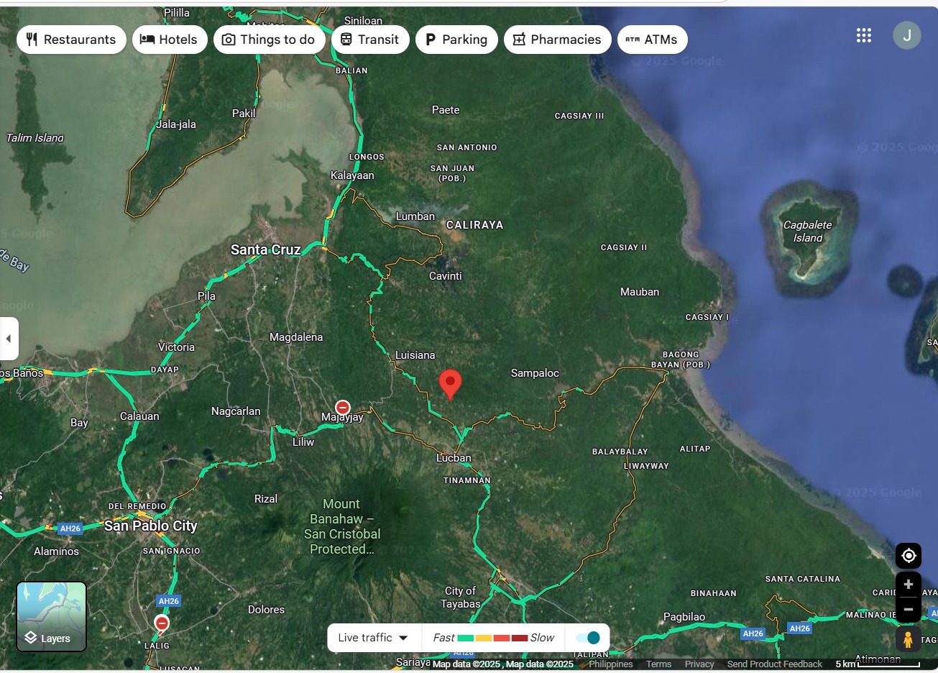Screen dimensions: 938x673
Task: Click the Pharmacies mortar icon
Action: coord(520,39)
